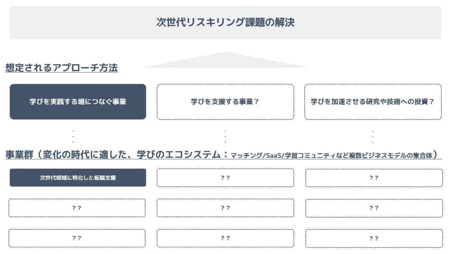452x254 pixels.
Task: Click the dotted connector below 学びを実践する場につなぐ事業
Action: point(73,137)
